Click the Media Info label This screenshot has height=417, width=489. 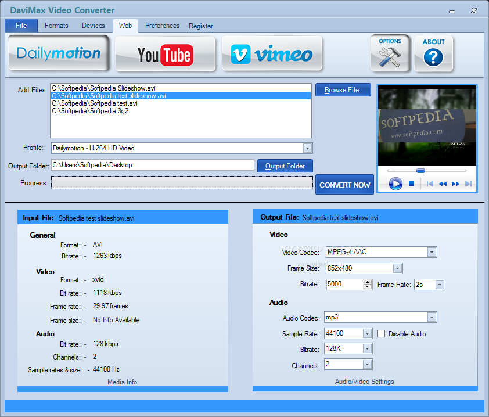[x=122, y=382]
